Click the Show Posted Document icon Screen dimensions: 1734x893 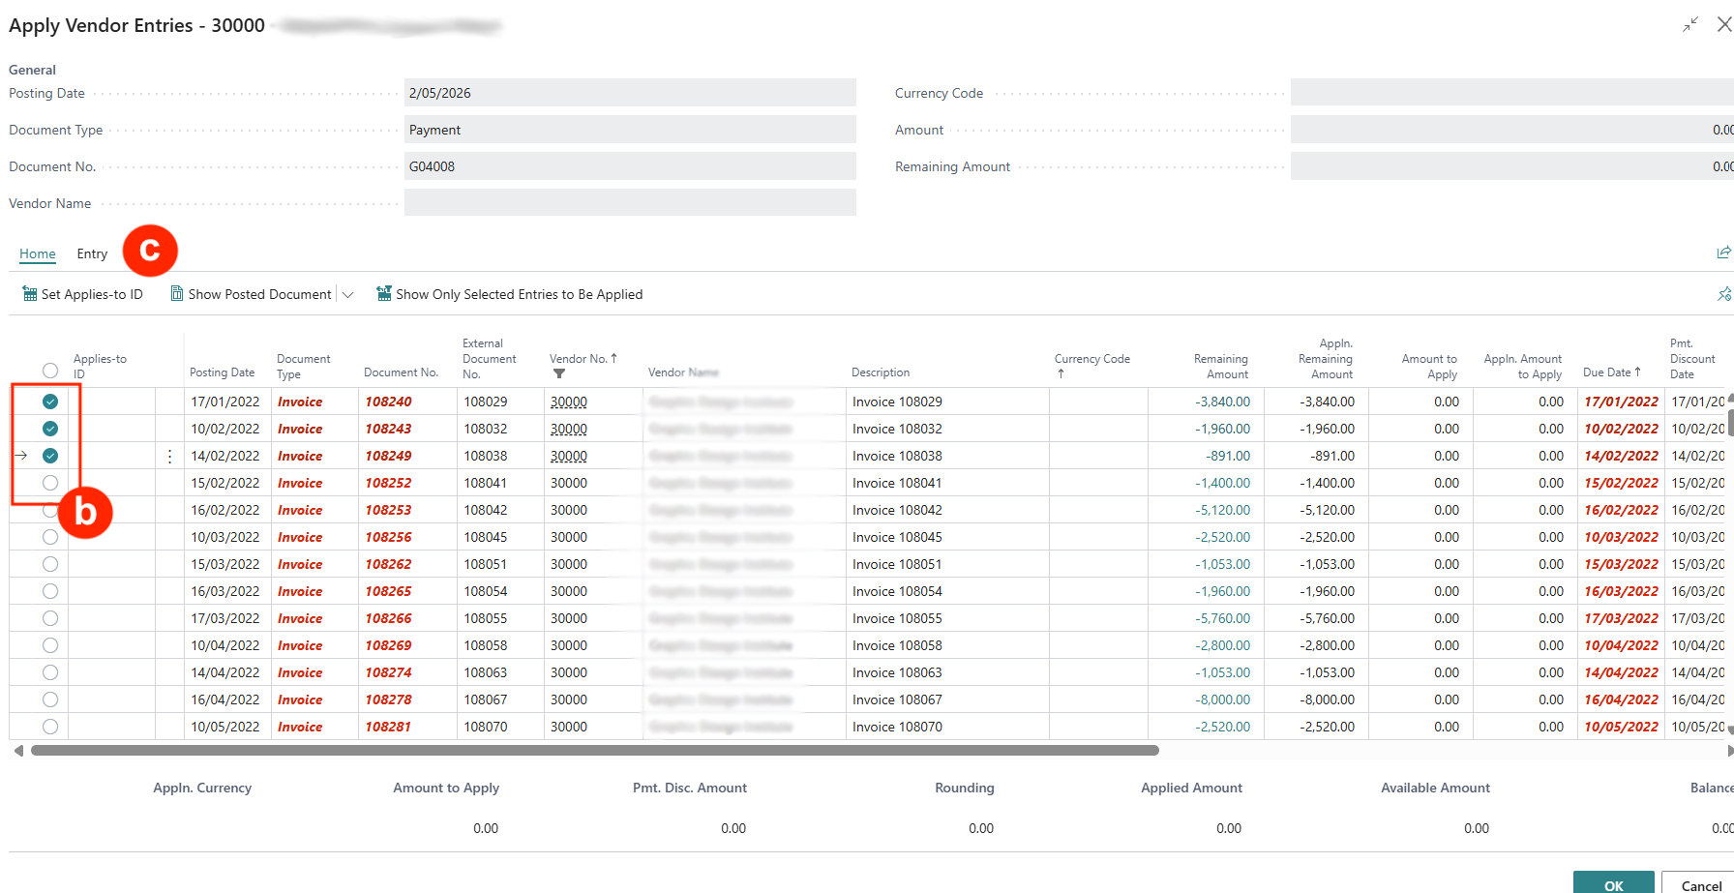(x=177, y=294)
